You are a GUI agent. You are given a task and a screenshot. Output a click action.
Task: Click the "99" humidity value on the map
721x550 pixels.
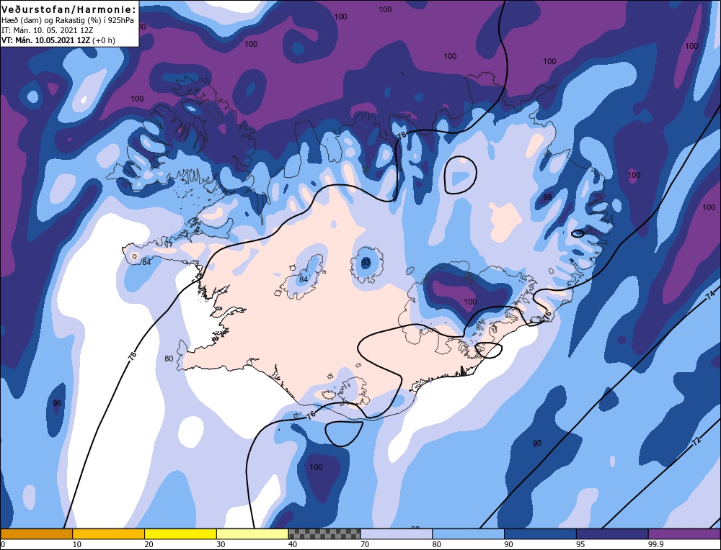point(547,197)
